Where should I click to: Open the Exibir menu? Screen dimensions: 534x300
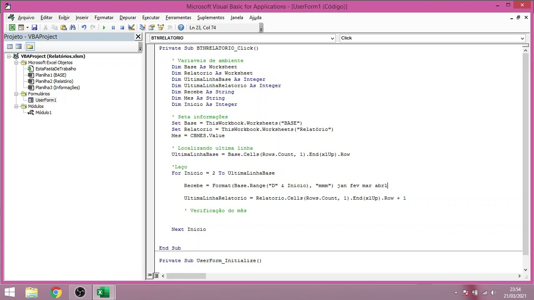point(64,17)
